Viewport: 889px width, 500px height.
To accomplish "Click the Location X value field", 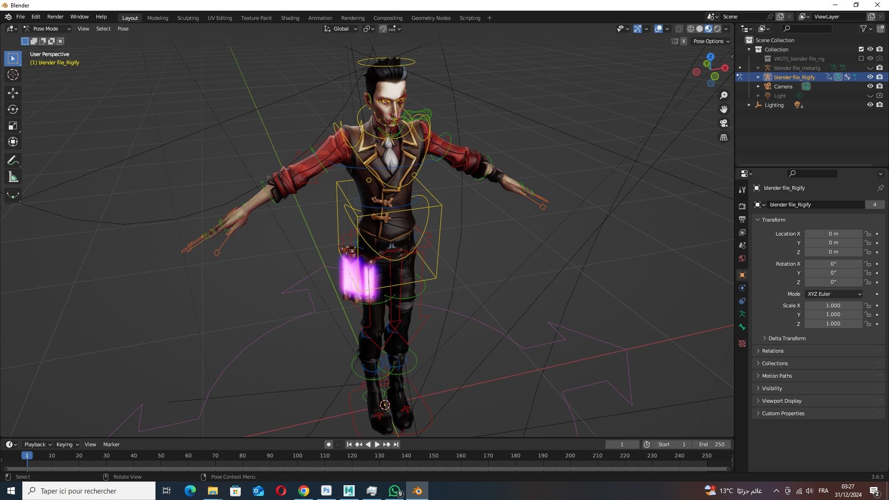I will point(833,234).
